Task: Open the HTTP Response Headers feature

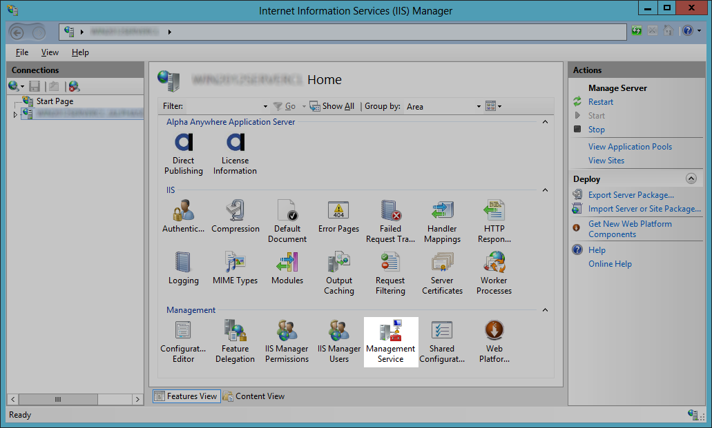Action: point(494,221)
